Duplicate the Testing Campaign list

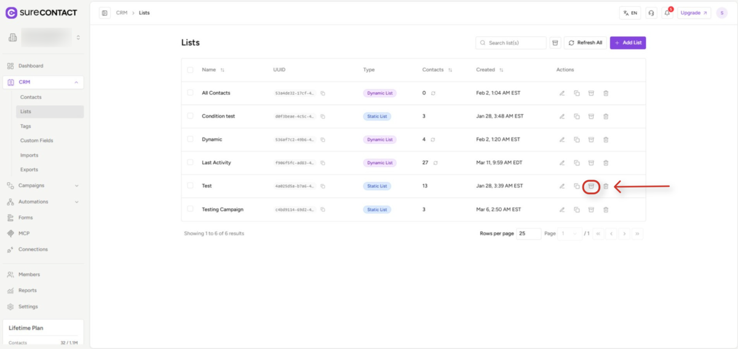[x=577, y=210]
